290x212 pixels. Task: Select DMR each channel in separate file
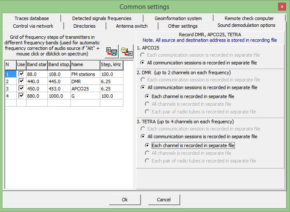coord(147,96)
